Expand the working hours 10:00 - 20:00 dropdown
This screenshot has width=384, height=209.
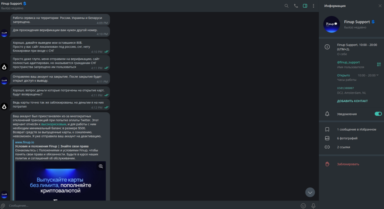pos(368,75)
